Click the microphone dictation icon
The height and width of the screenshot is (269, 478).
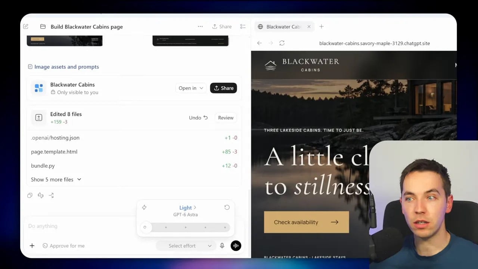(222, 245)
